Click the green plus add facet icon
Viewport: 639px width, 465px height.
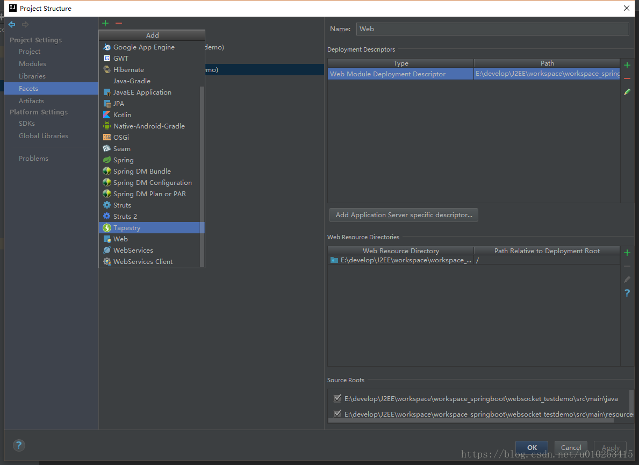[105, 23]
